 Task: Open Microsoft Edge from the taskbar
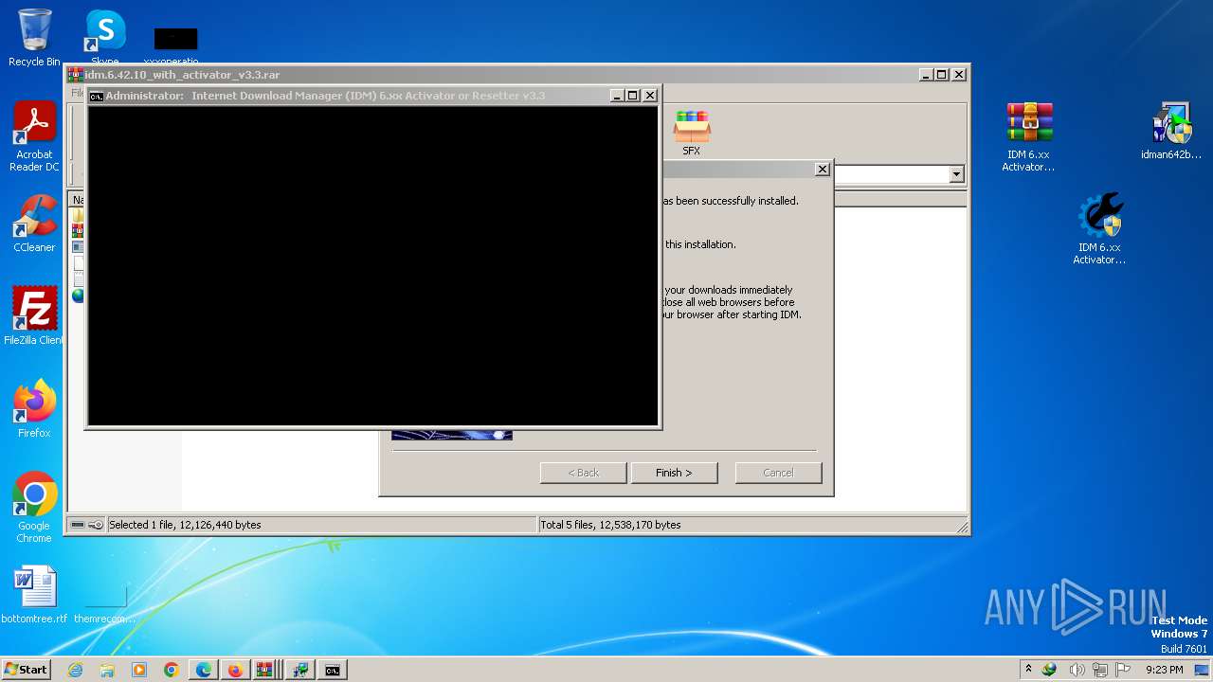pos(204,670)
